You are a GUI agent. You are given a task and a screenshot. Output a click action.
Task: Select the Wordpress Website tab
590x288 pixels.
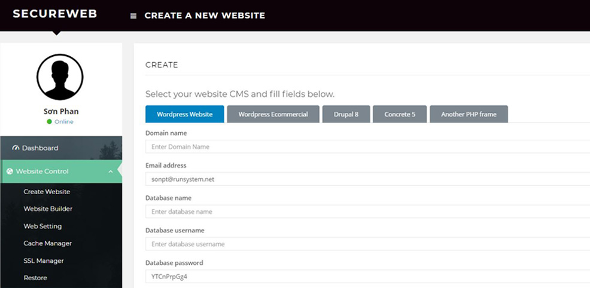pos(184,114)
